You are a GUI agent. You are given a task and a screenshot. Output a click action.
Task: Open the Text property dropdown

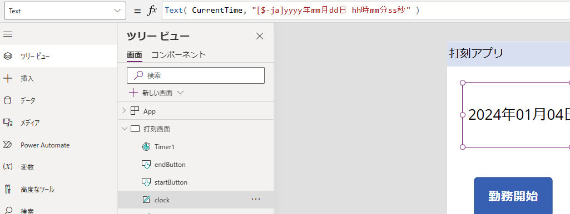pos(65,11)
